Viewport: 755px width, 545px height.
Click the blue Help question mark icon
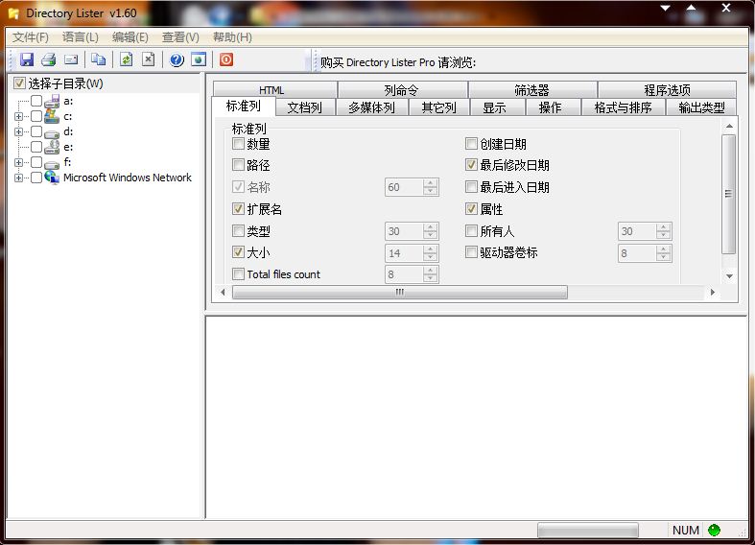[x=177, y=59]
